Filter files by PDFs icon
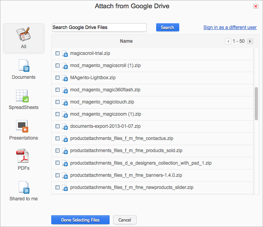This screenshot has height=227, width=263. point(23,156)
